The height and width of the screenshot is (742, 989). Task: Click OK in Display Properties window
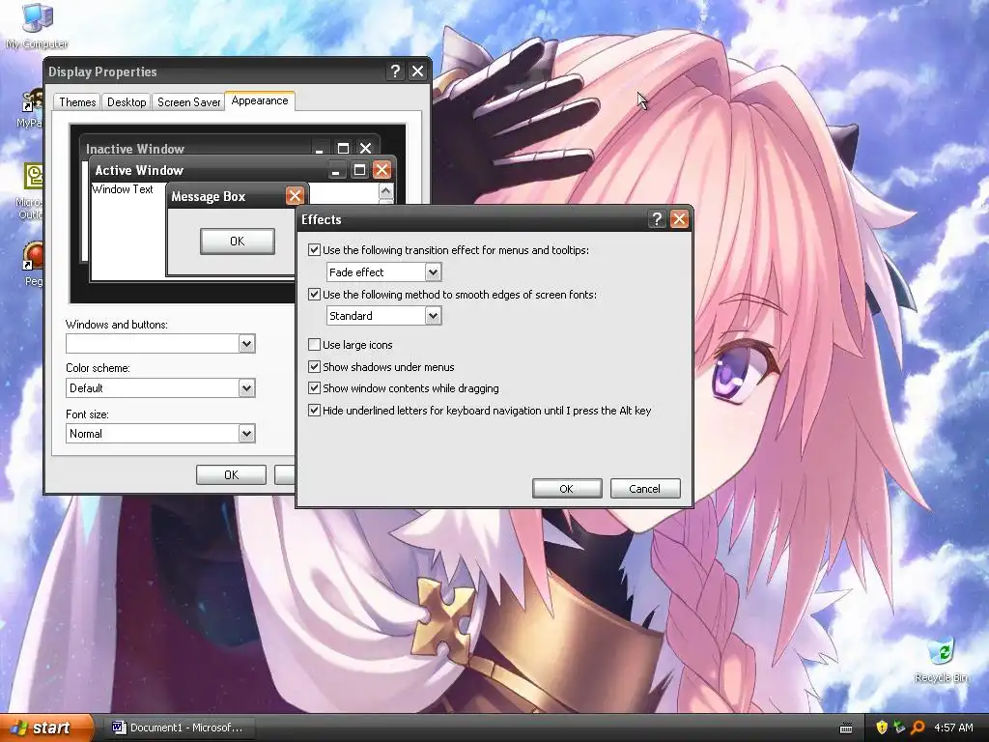231,474
